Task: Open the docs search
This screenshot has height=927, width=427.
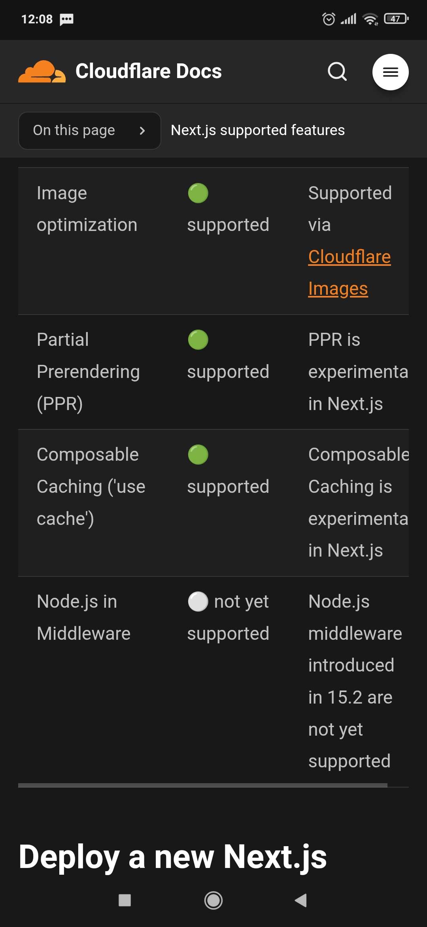Action: [x=337, y=72]
